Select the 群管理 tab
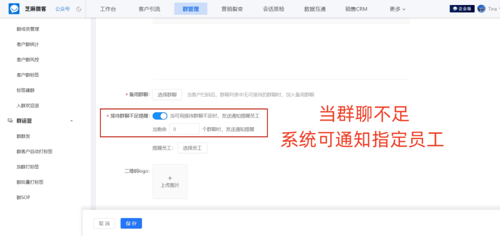This screenshot has width=500, height=236. pyautogui.click(x=191, y=9)
